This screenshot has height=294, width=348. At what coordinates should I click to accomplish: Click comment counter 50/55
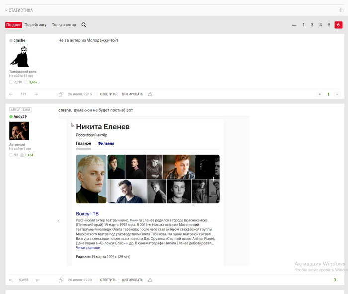tap(23, 280)
